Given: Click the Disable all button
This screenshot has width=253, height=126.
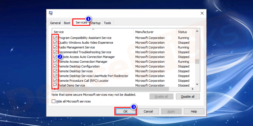Looking at the screenshot, I should point(188,96).
